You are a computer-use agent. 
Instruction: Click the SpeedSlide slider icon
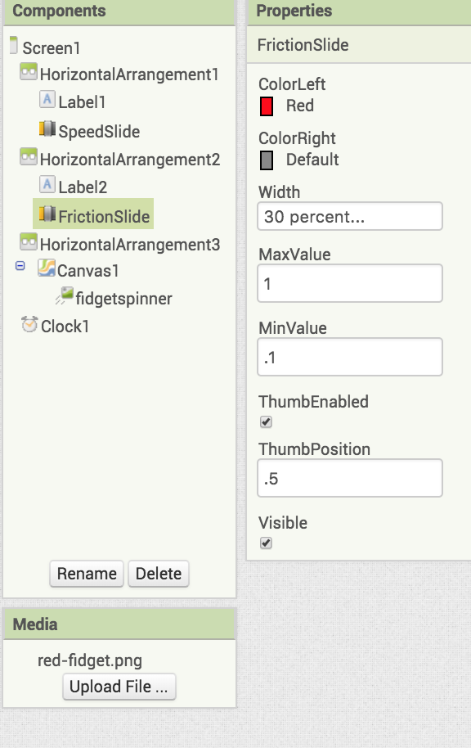pos(47,128)
